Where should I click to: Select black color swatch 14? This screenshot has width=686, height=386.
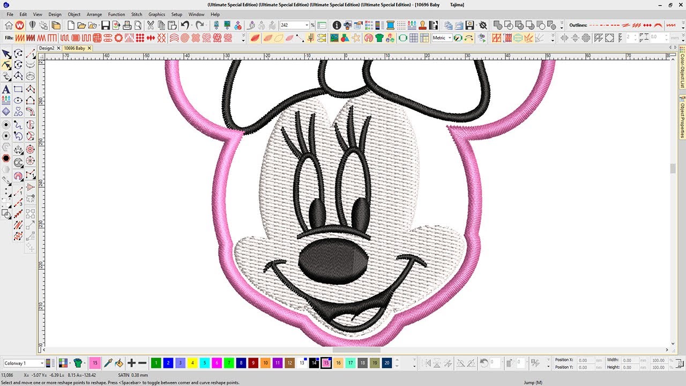pos(314,363)
